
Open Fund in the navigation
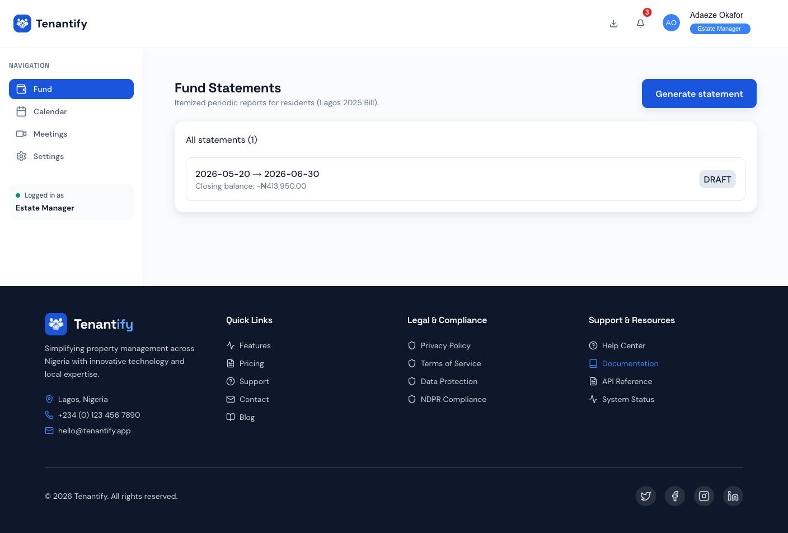[x=71, y=89]
